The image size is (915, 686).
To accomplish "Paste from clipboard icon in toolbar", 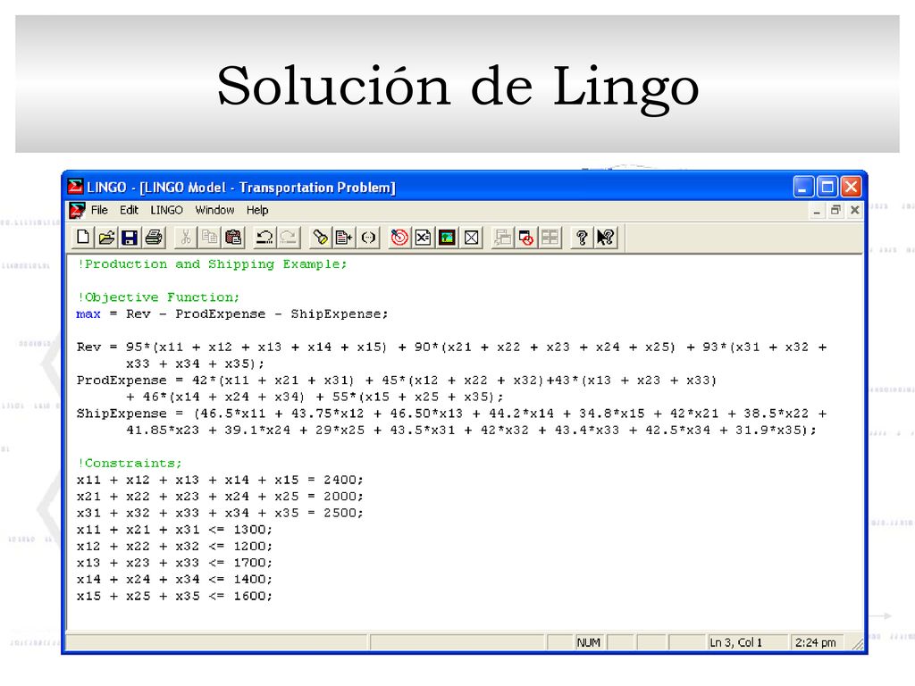I will pyautogui.click(x=233, y=238).
